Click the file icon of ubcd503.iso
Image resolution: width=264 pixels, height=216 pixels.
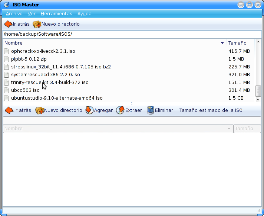click(x=6, y=90)
